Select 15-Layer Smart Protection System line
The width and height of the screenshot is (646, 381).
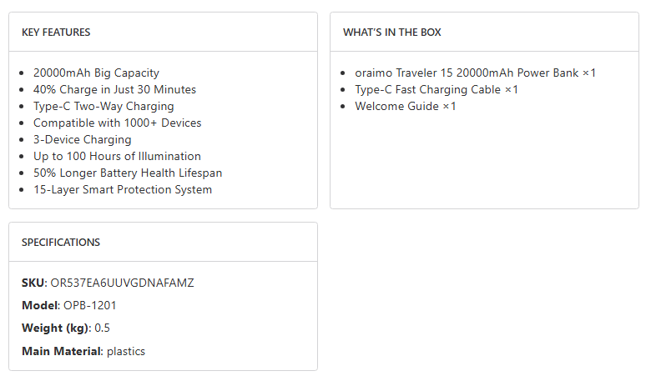[123, 189]
